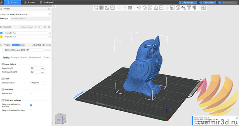239x126 pixels.
Task: Select the Rotate tool
Action: [145, 7]
